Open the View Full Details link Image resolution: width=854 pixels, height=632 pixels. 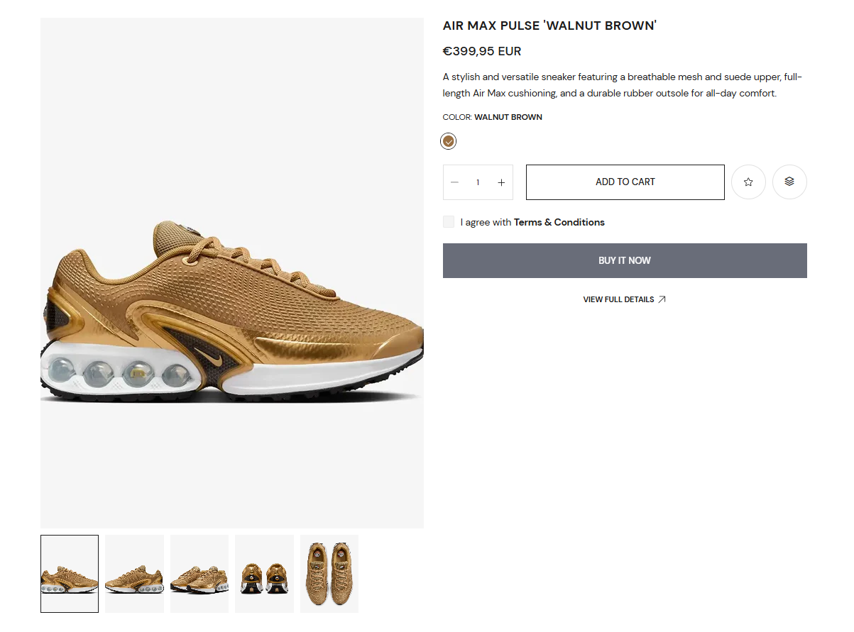click(x=618, y=299)
